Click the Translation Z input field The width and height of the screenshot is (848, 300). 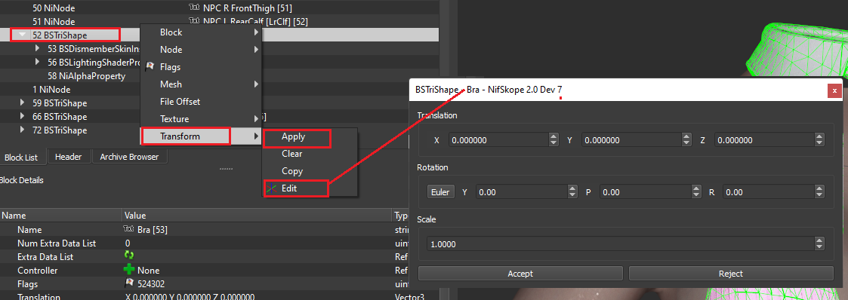pos(765,139)
